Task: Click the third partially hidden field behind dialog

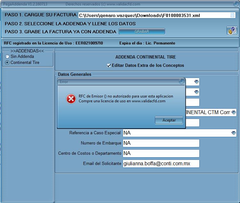Action: coord(193,102)
